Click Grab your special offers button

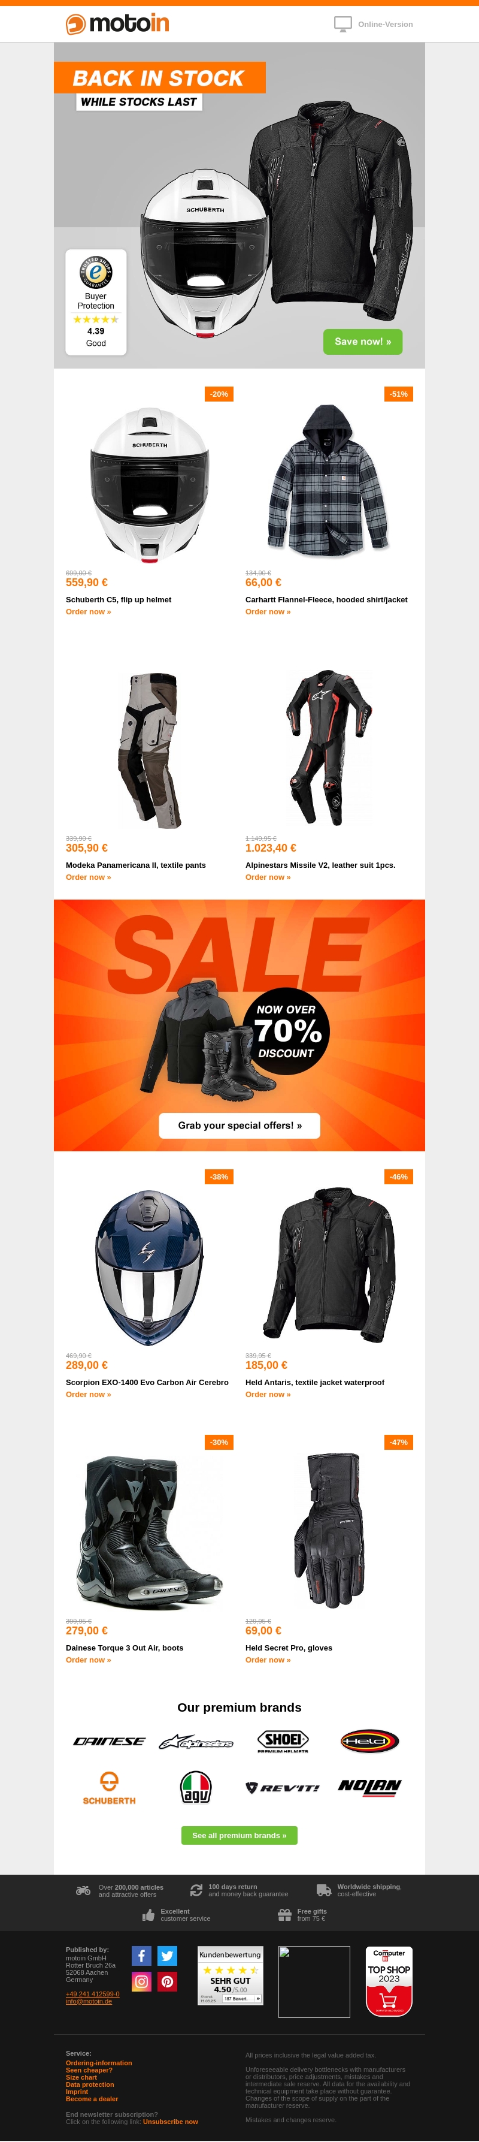(239, 1125)
